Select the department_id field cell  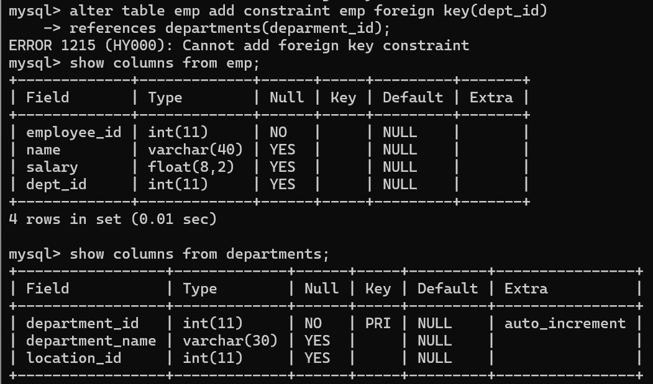coord(83,323)
